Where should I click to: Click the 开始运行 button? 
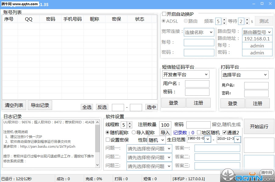pos(259,126)
